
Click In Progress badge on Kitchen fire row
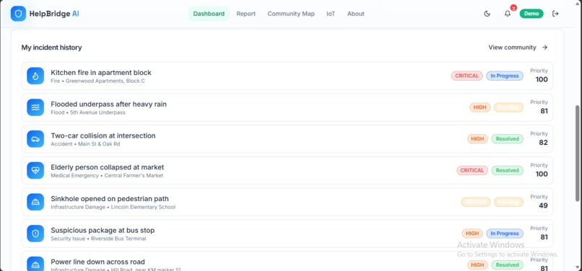505,76
